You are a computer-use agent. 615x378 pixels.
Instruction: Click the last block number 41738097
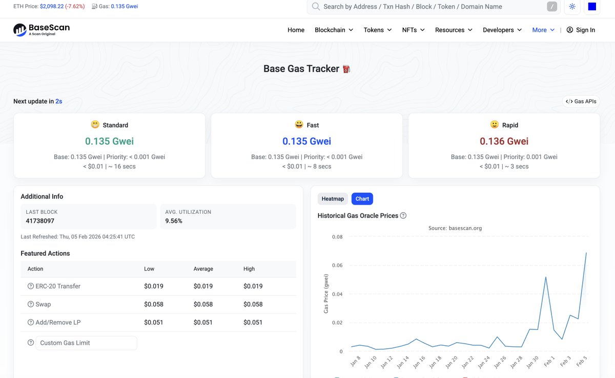point(40,221)
